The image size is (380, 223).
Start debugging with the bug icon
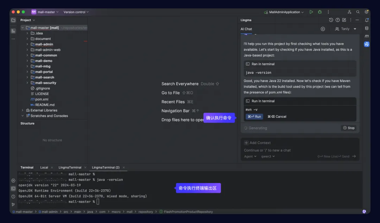pos(319,12)
